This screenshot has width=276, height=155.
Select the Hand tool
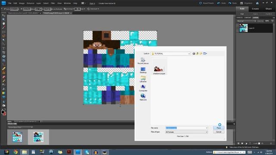3,23
